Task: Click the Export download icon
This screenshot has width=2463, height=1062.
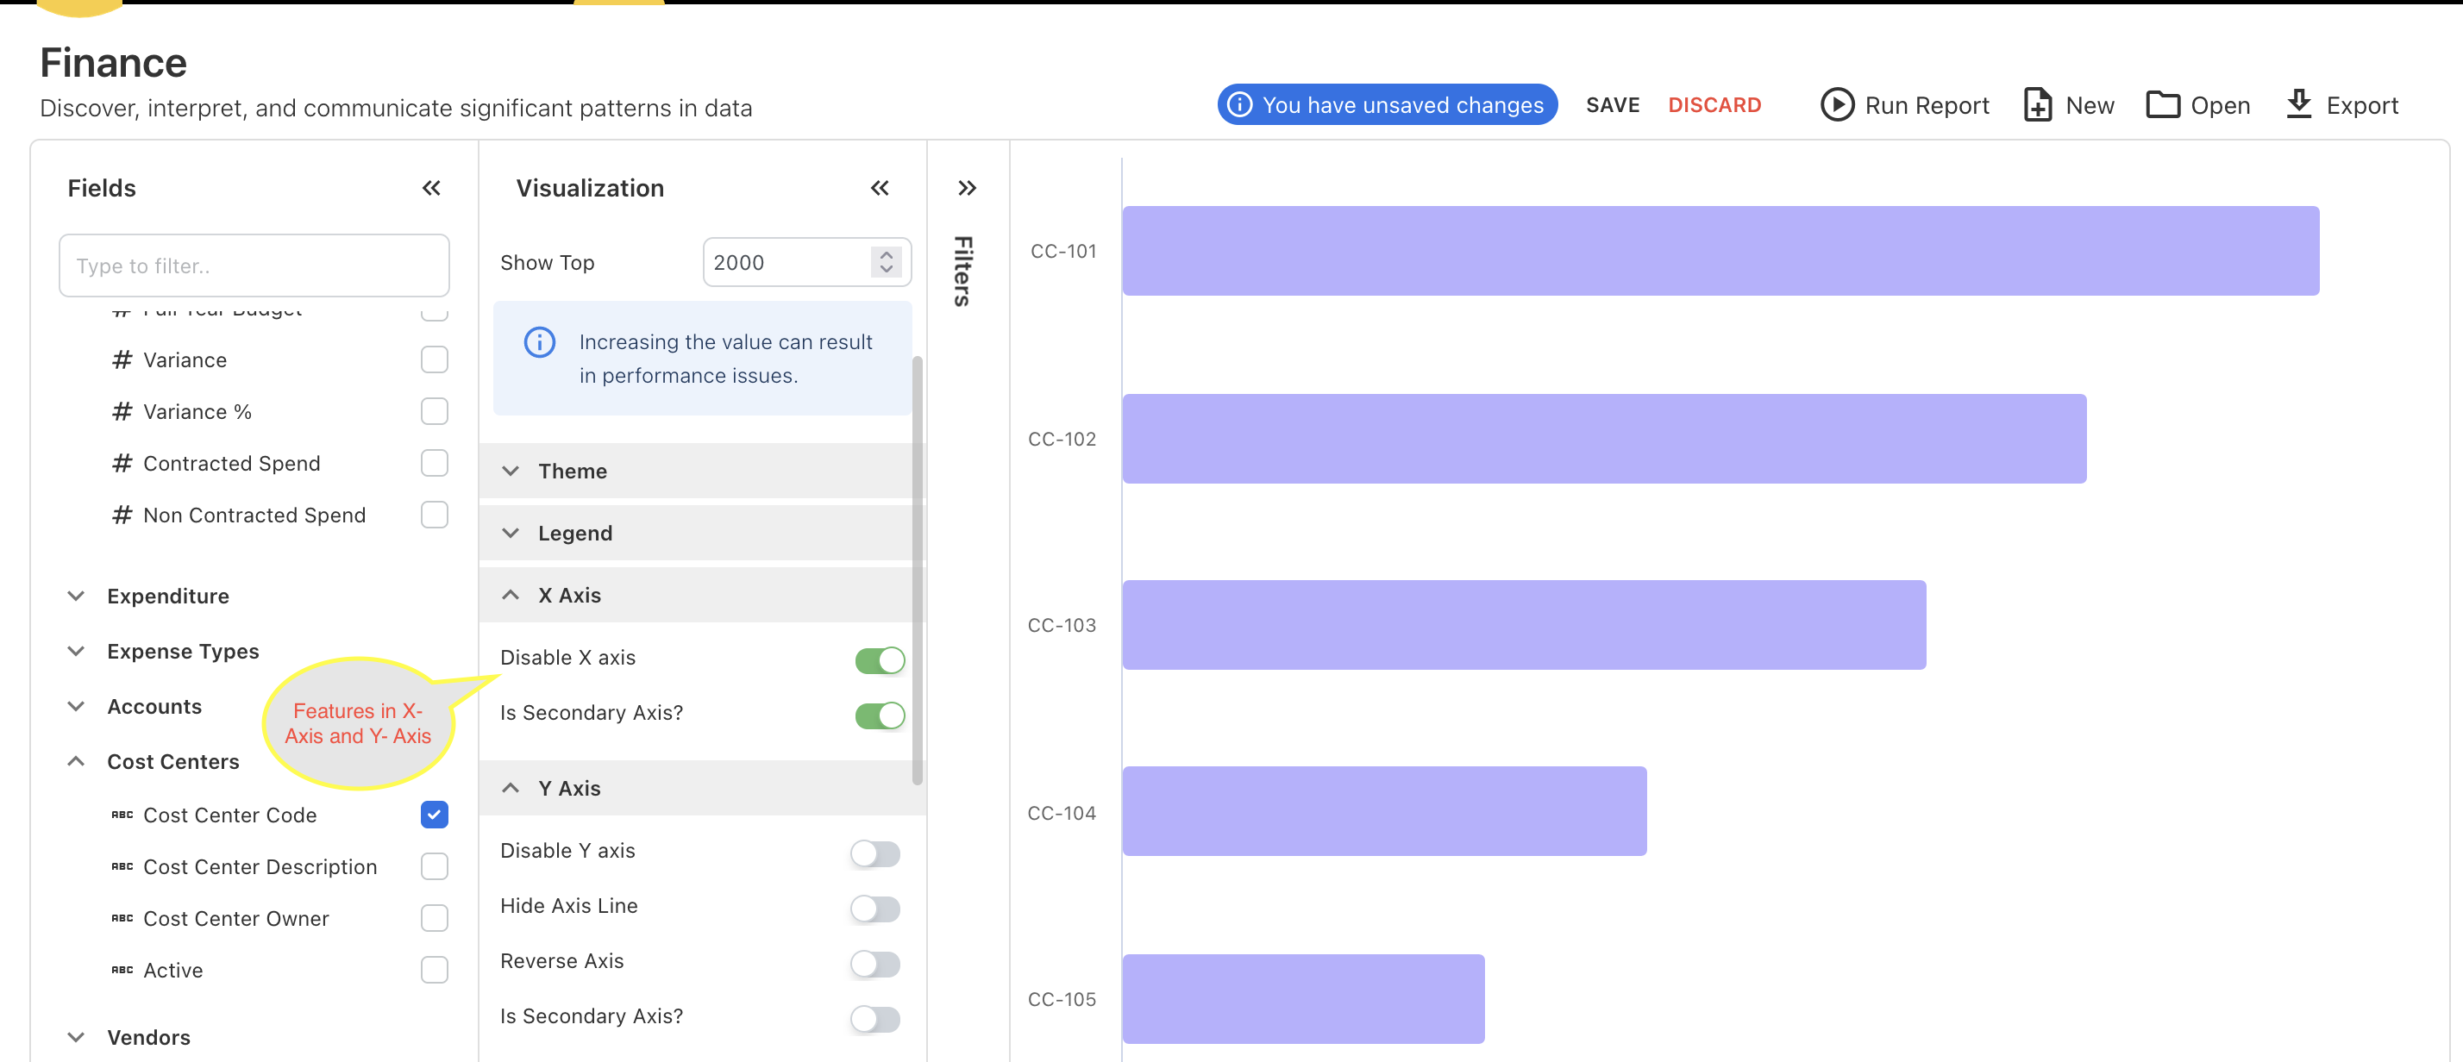Action: [x=2298, y=104]
